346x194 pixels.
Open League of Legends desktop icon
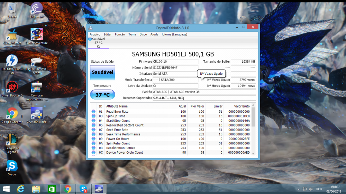[x=12, y=140]
